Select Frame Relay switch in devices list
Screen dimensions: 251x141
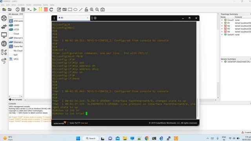(16, 46)
